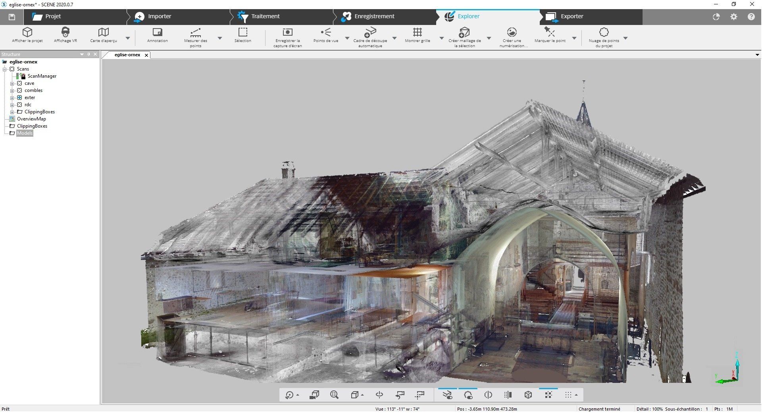Select OverviewMap in the structure tree
The height and width of the screenshot is (413, 762).
[x=31, y=119]
